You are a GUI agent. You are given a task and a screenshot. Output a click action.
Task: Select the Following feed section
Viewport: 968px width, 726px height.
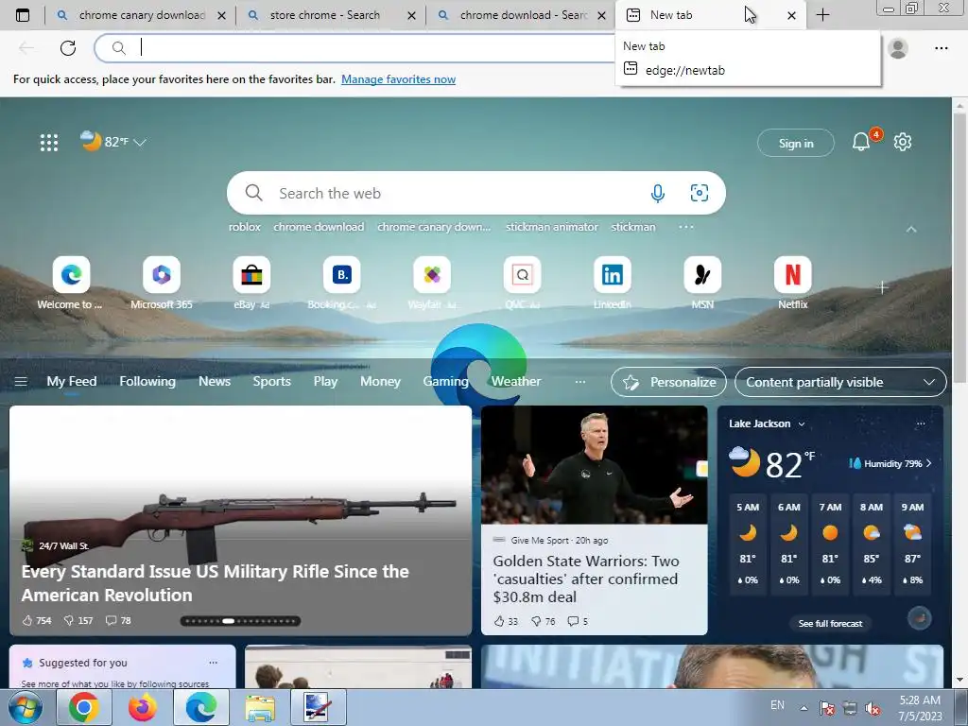pyautogui.click(x=147, y=382)
